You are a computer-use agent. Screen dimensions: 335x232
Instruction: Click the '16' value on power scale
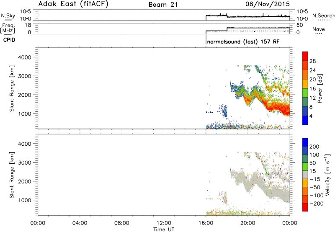(x=312, y=89)
